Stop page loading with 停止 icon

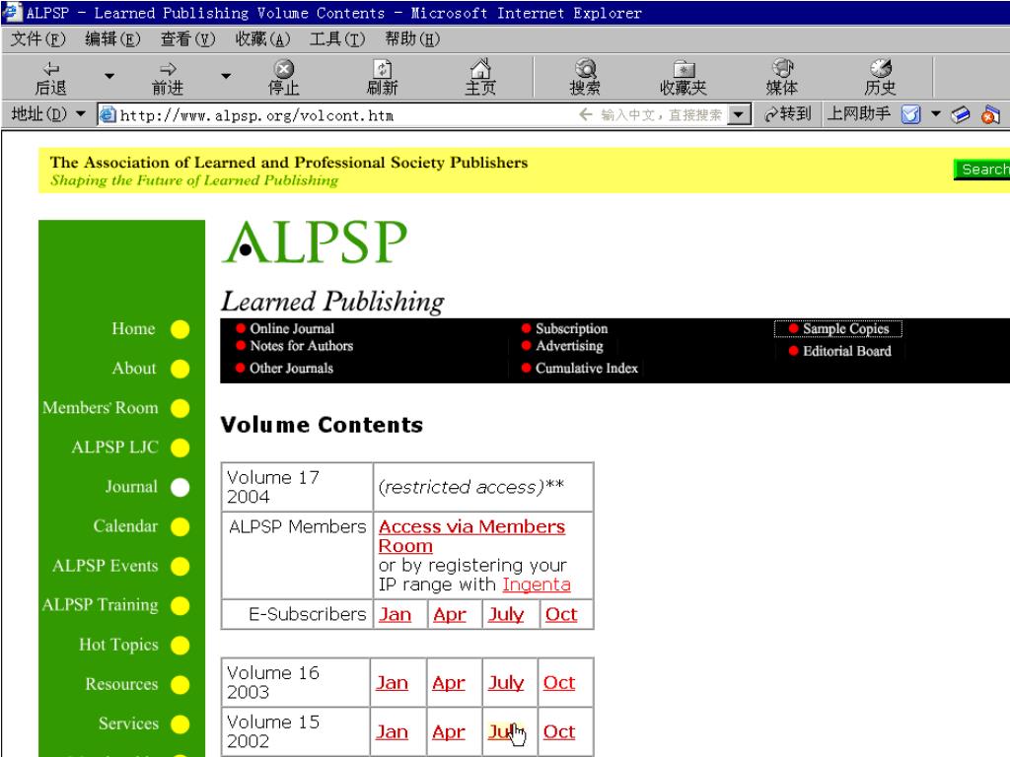(283, 78)
